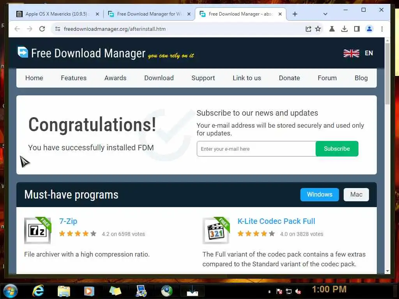399x299 pixels.
Task: Click the Free Download Manager logo icon
Action: 23,52
